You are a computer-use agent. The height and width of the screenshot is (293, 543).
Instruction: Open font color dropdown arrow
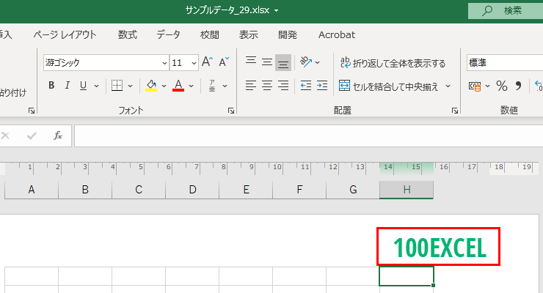(192, 86)
